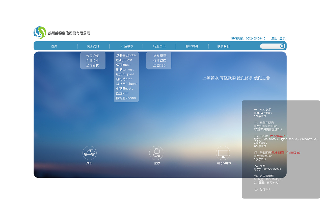Select 普利特pret product entry
Viewport: 323px width, 202px height.
(x=124, y=79)
